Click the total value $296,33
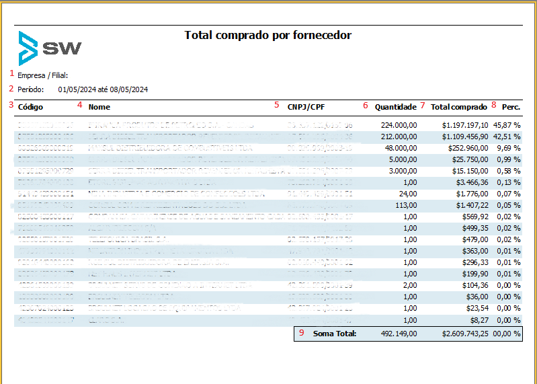Image resolution: width=537 pixels, height=384 pixels. [x=475, y=262]
